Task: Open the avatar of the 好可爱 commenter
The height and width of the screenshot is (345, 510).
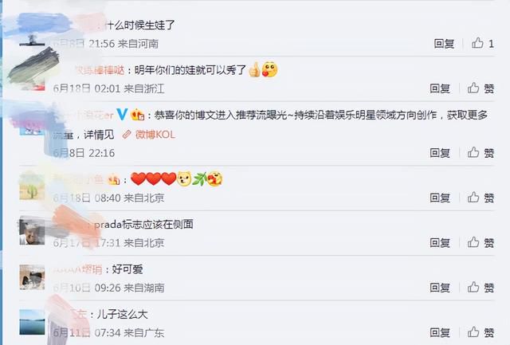Action: tap(32, 277)
